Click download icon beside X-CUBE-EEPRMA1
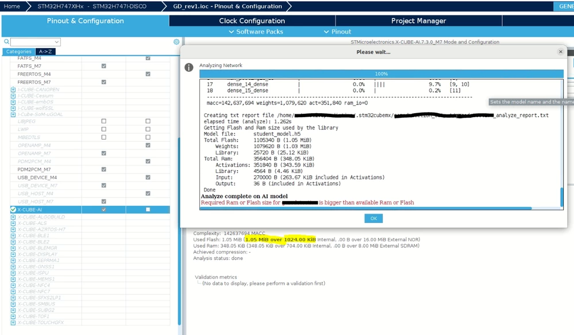 13,261
